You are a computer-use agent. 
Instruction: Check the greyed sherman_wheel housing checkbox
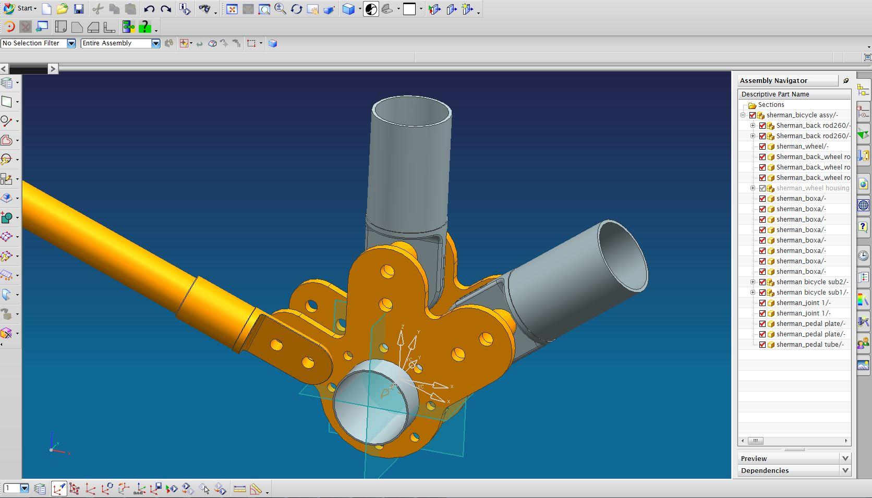762,188
